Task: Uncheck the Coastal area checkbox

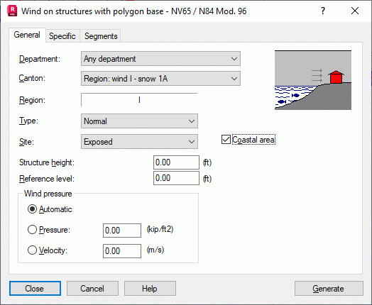Action: click(226, 140)
